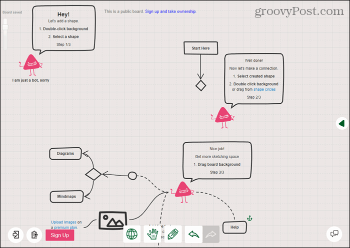
Task: Open the globe sharing tool
Action: [x=132, y=234]
